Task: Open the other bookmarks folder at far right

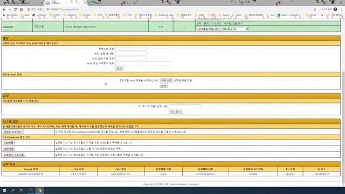Action: 335,15
